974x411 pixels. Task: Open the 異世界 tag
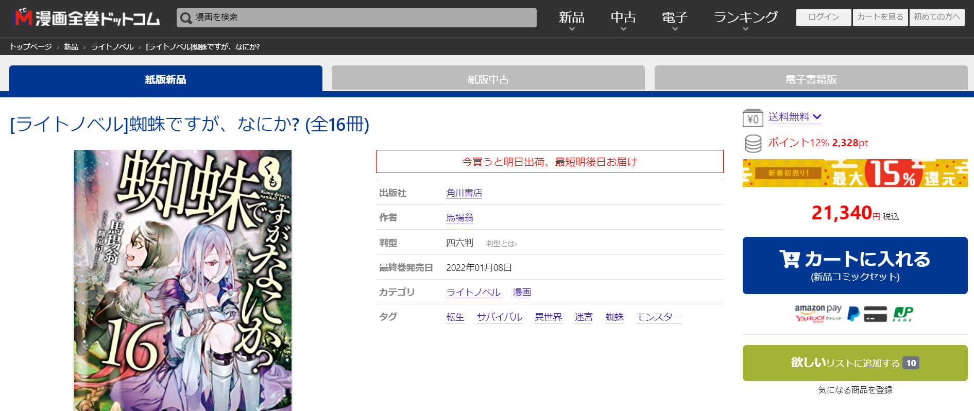click(549, 317)
